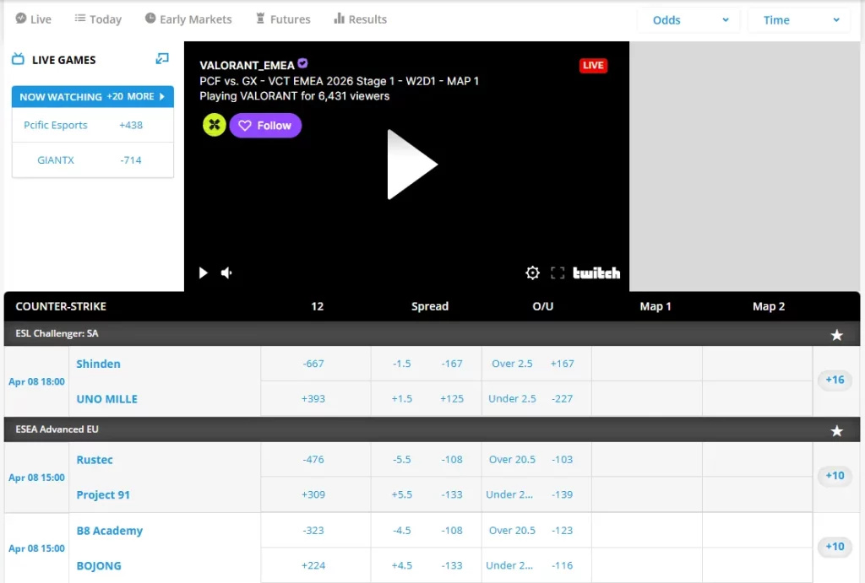Screen dimensions: 865x583
Task: Open the Live tab
Action: 33,19
